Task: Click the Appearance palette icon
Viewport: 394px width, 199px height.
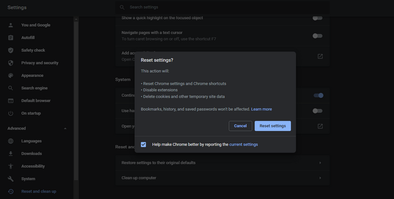Action: coord(11,76)
